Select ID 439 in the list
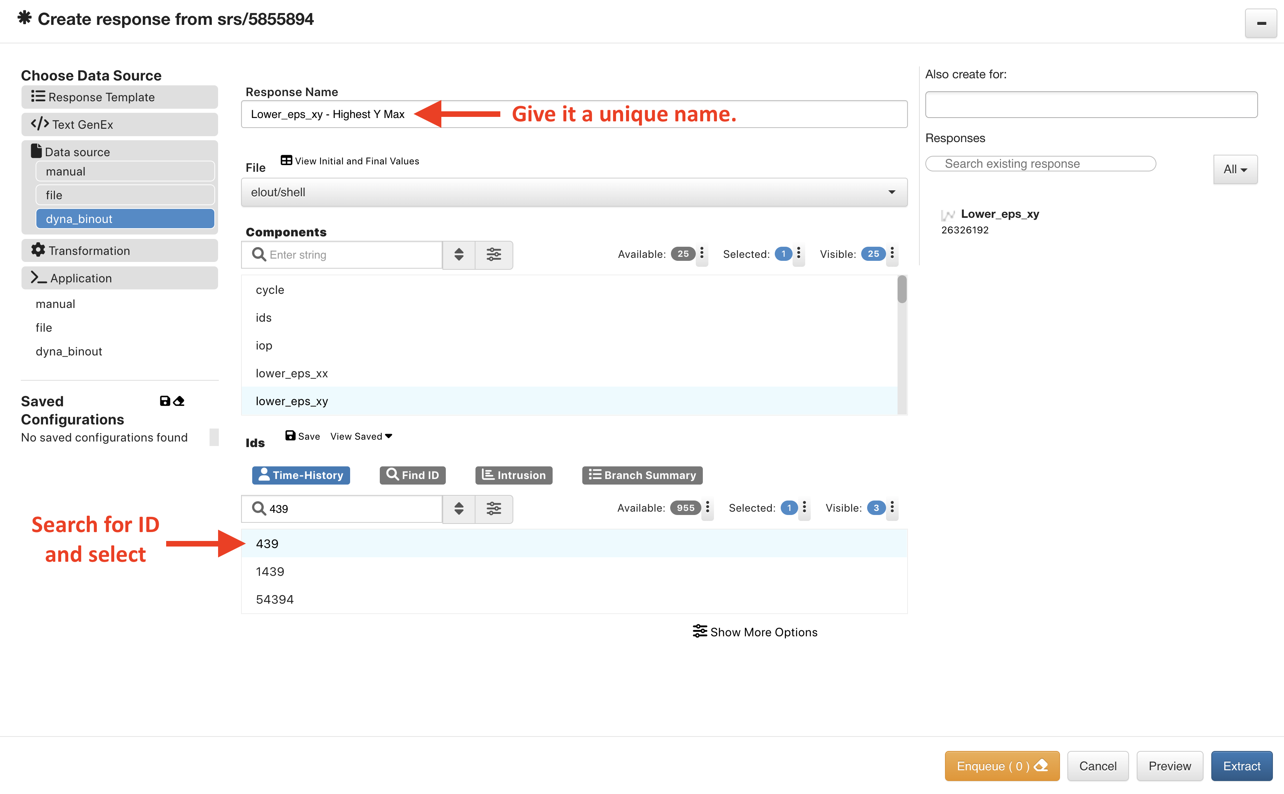The width and height of the screenshot is (1284, 794). coord(267,544)
